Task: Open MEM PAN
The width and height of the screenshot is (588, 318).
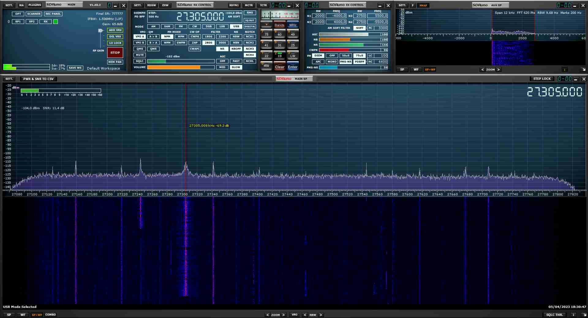Action: coord(115,62)
